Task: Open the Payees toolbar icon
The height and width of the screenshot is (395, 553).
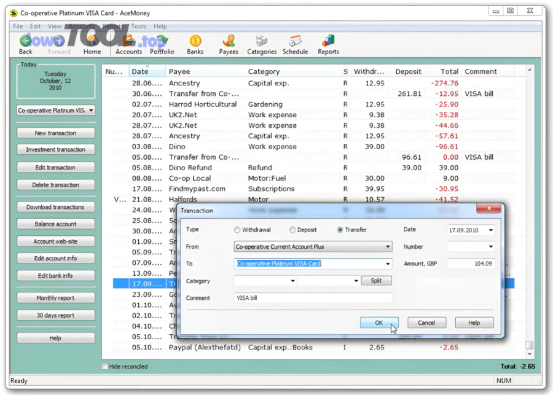Action: [x=229, y=45]
